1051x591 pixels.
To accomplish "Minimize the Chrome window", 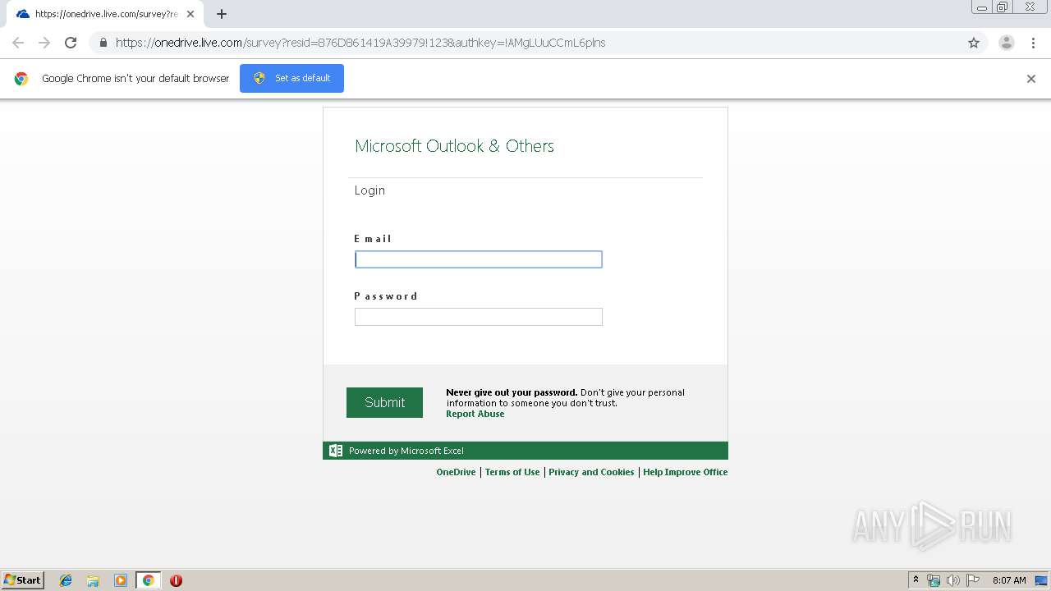I will [x=982, y=7].
